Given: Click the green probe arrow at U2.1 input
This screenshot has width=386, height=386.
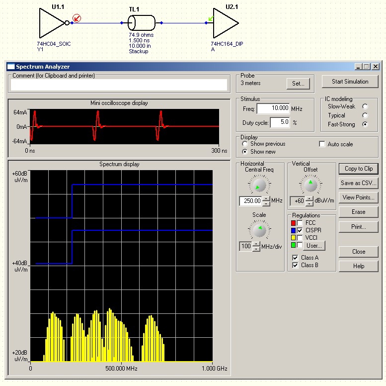Looking at the screenshot, I should click(211, 18).
